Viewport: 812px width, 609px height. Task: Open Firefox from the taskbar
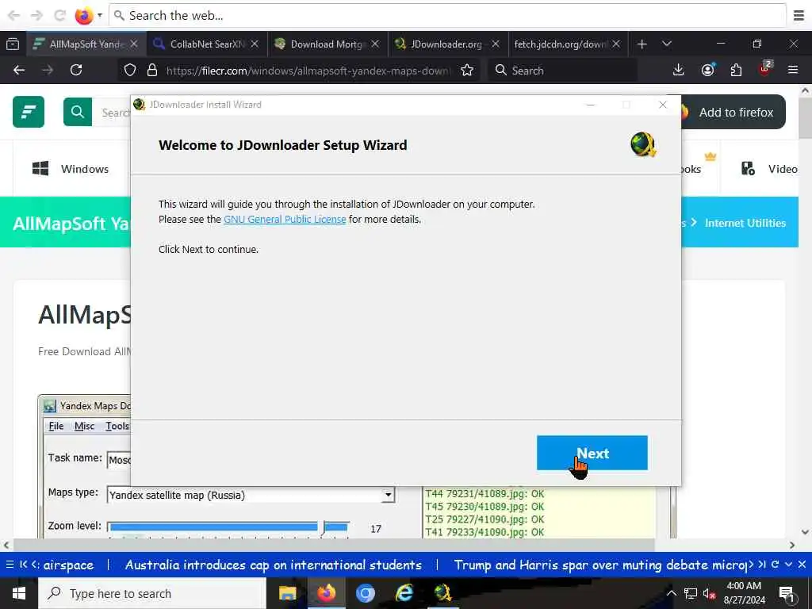[x=326, y=593]
